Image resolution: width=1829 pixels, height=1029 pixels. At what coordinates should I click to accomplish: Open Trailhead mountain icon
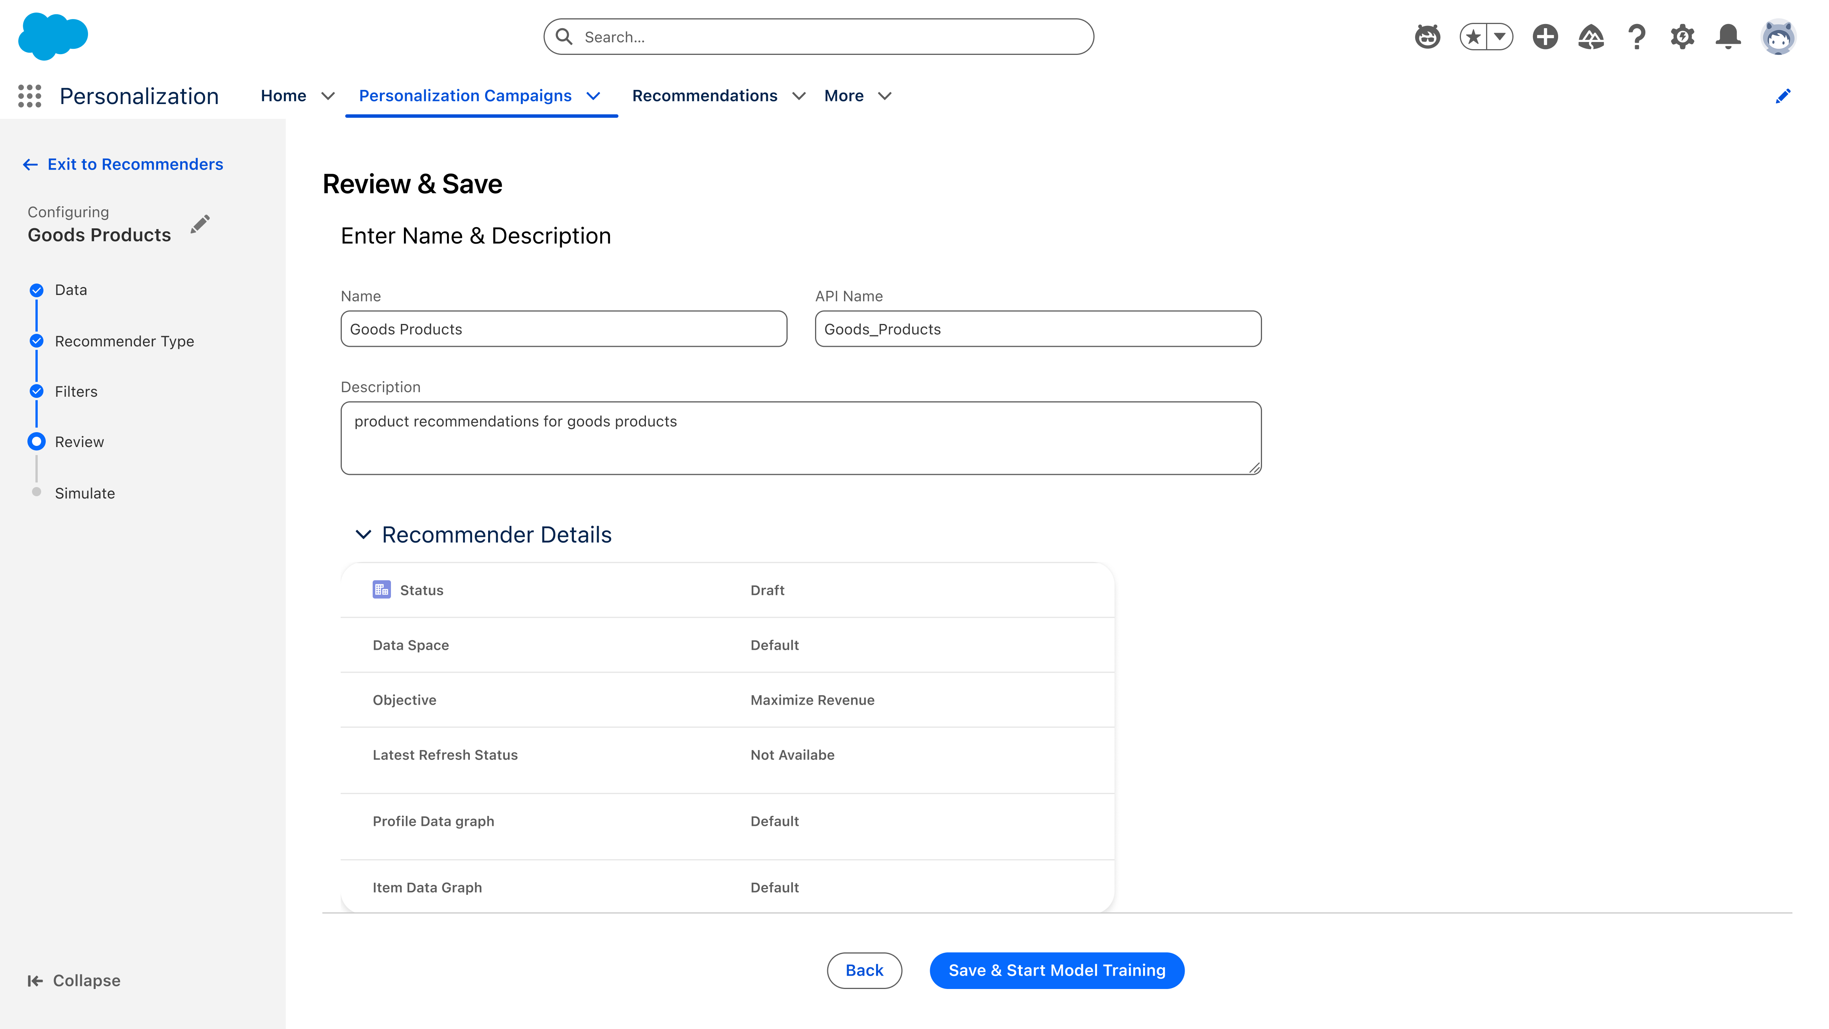(1590, 36)
